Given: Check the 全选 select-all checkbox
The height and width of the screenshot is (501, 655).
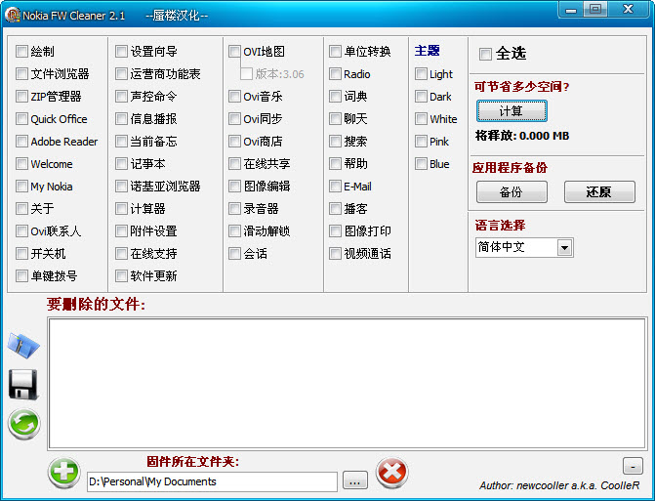Looking at the screenshot, I should click(x=485, y=53).
